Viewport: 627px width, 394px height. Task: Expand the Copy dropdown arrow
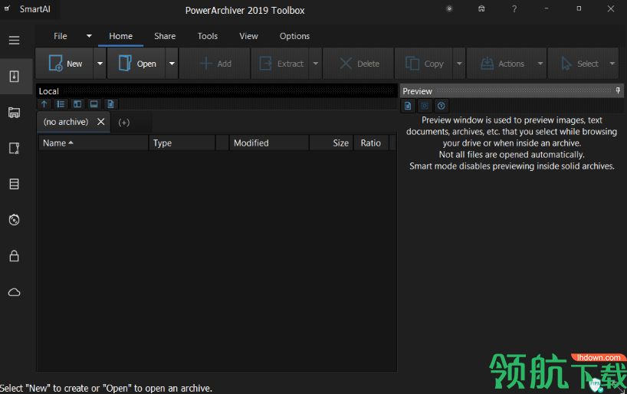(x=459, y=63)
